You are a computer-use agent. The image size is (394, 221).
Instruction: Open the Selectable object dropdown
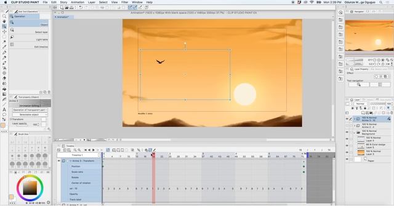coord(30,115)
